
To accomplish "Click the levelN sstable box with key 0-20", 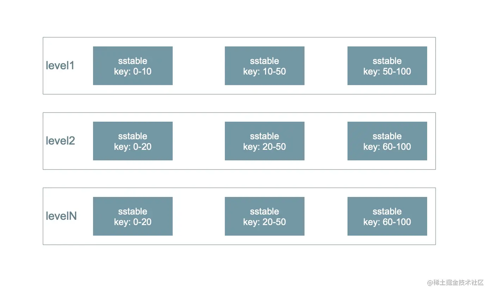I will (133, 216).
